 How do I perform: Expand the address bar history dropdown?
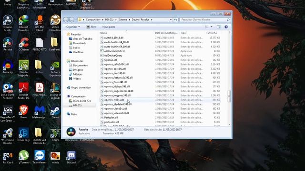coord(171,19)
